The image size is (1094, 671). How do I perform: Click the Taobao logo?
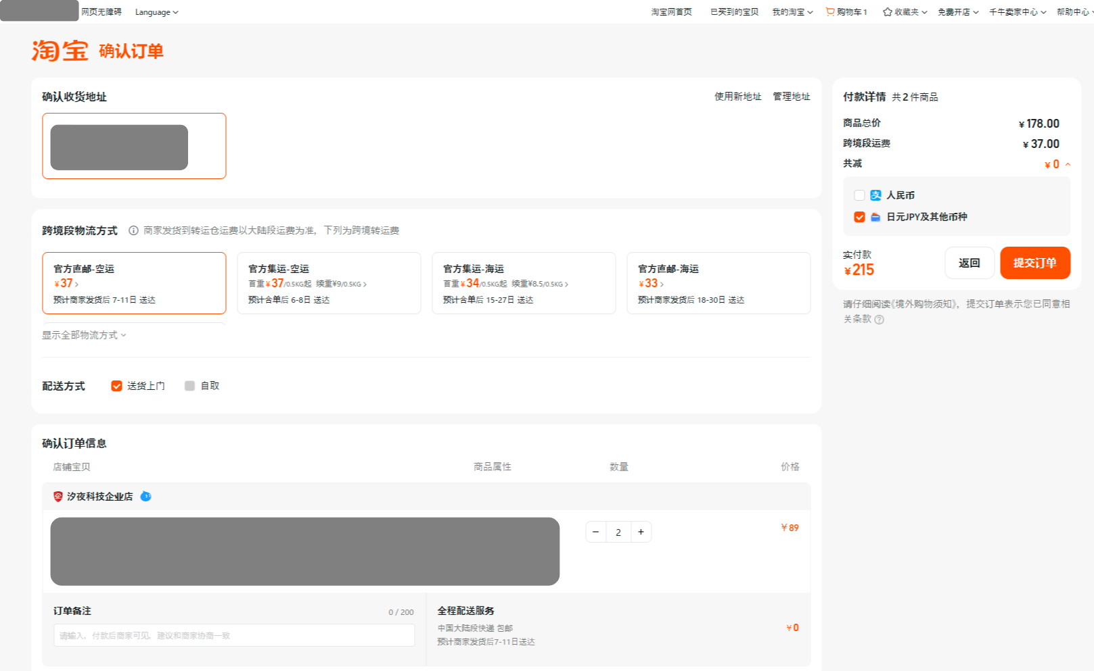(x=60, y=51)
